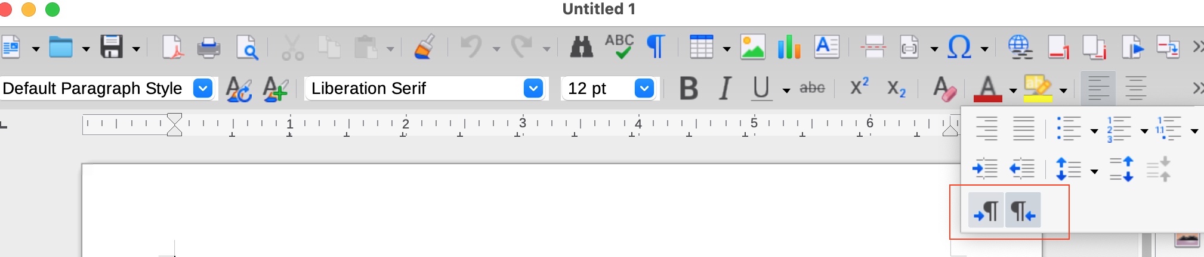Click the Left-to-Right paragraph direction icon
The height and width of the screenshot is (257, 1204).
click(x=986, y=210)
